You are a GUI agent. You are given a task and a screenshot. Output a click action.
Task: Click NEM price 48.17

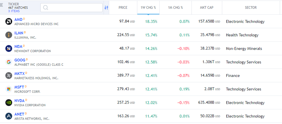point(124,49)
